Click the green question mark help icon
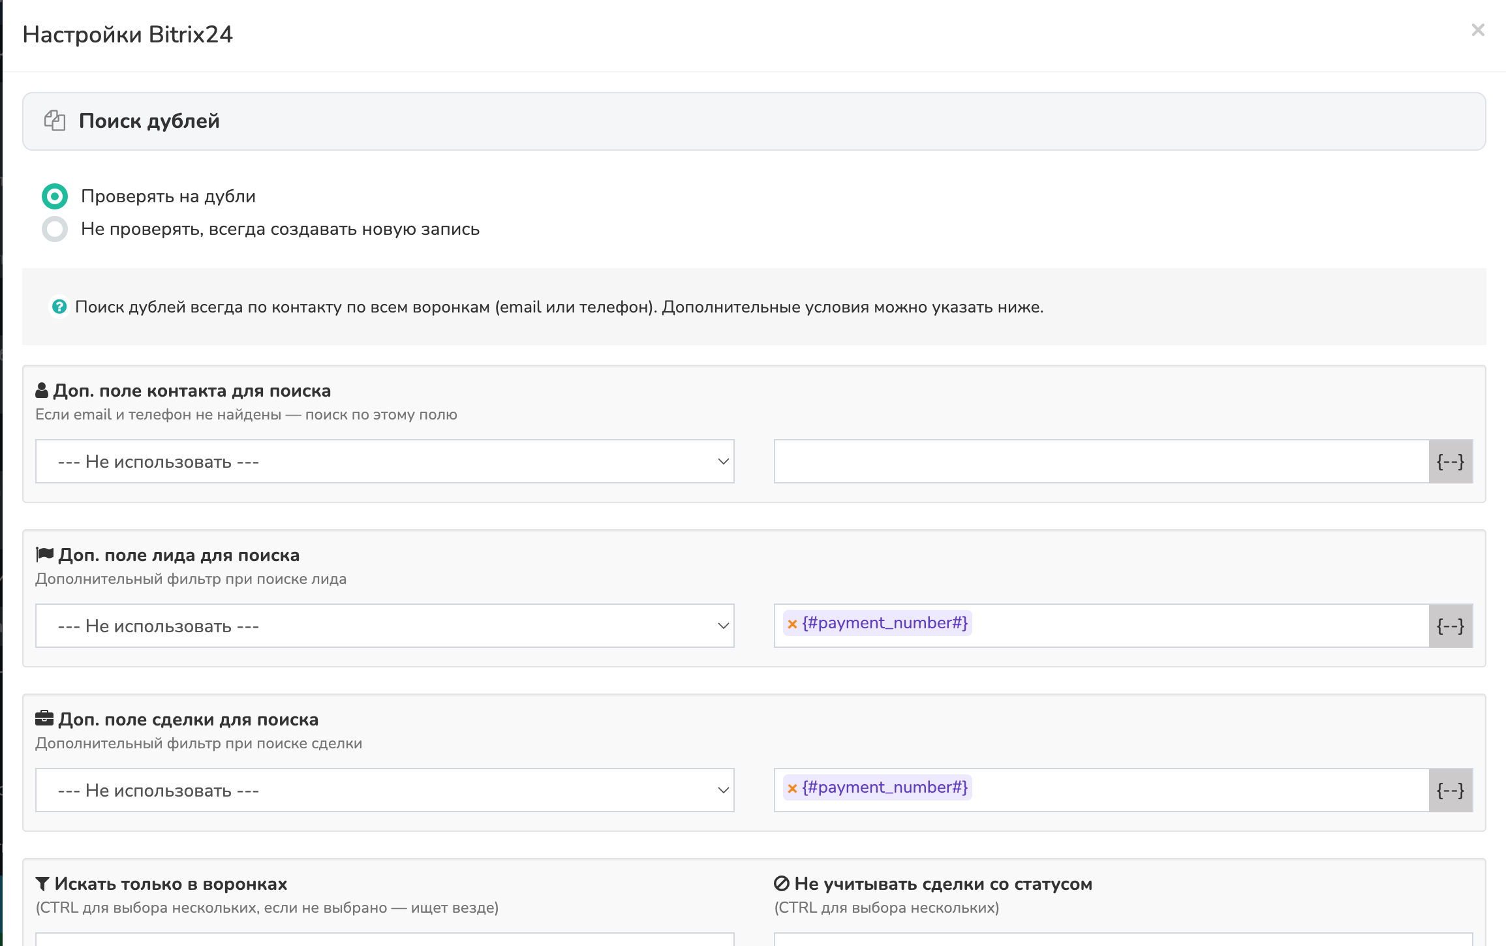The width and height of the screenshot is (1506, 946). (x=59, y=307)
